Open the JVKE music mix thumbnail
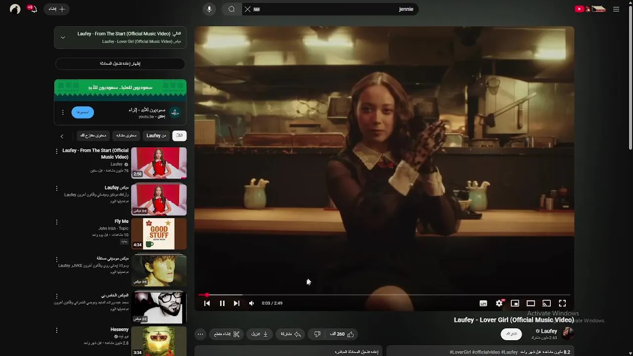 click(x=159, y=270)
